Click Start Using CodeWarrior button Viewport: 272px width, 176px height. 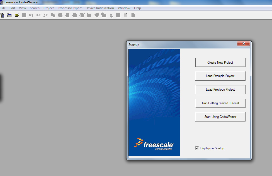click(x=220, y=117)
